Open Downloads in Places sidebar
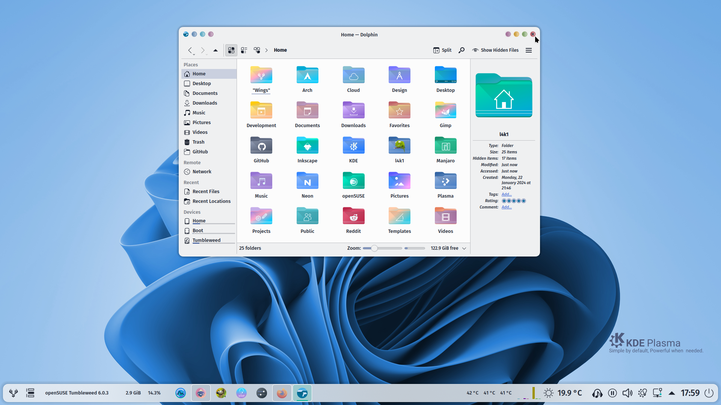The height and width of the screenshot is (405, 721). click(x=209, y=103)
